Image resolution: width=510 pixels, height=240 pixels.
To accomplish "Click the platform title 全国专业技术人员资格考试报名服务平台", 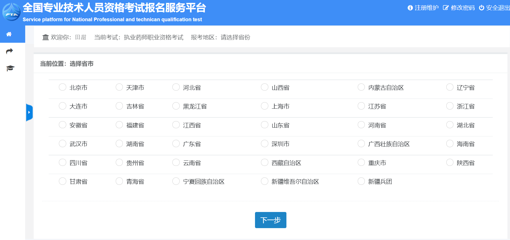I will [x=114, y=8].
